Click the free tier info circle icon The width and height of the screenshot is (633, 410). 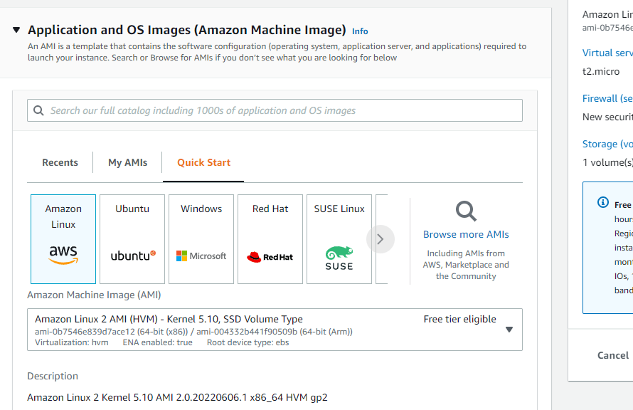[x=602, y=202]
